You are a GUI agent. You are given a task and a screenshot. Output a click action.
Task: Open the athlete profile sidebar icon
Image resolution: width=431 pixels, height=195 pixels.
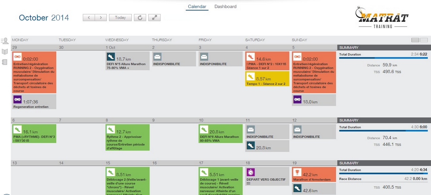click(x=5, y=40)
